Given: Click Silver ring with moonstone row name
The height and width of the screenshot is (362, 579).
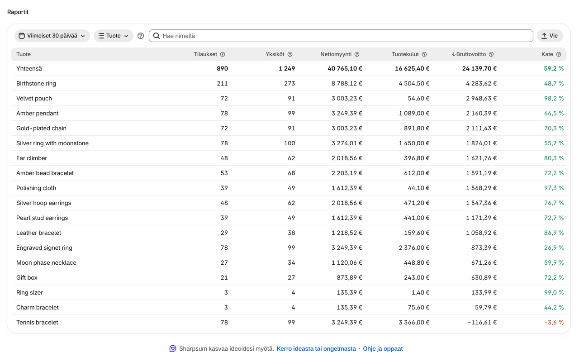Looking at the screenshot, I should click(x=52, y=143).
